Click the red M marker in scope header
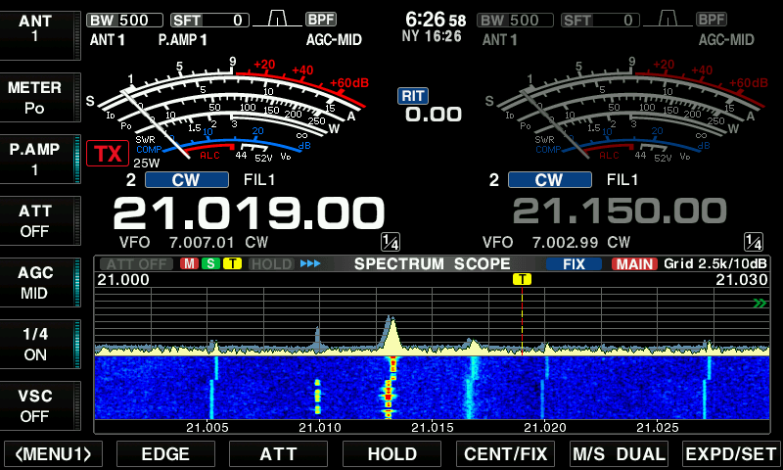 pos(189,263)
